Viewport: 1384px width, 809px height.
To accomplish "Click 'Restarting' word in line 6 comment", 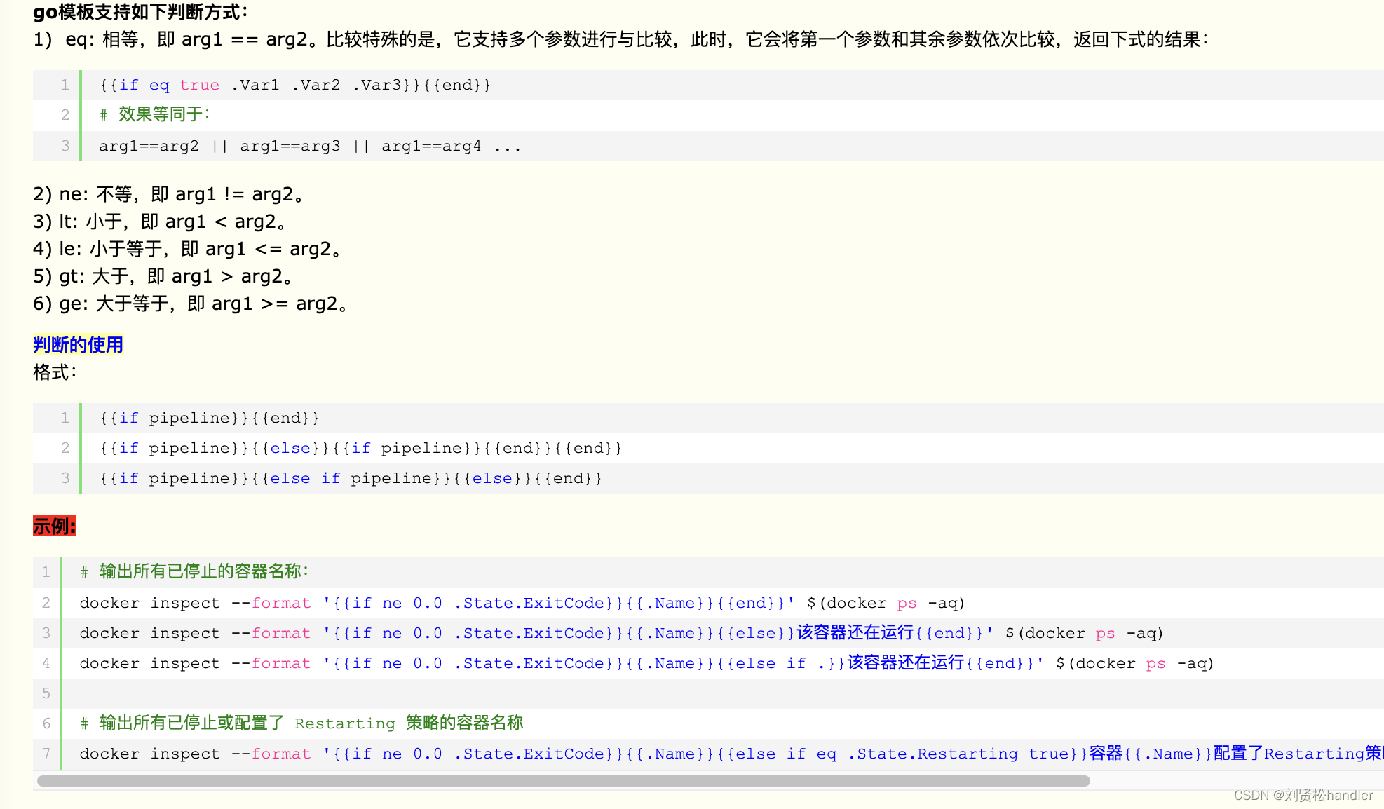I will (x=344, y=723).
